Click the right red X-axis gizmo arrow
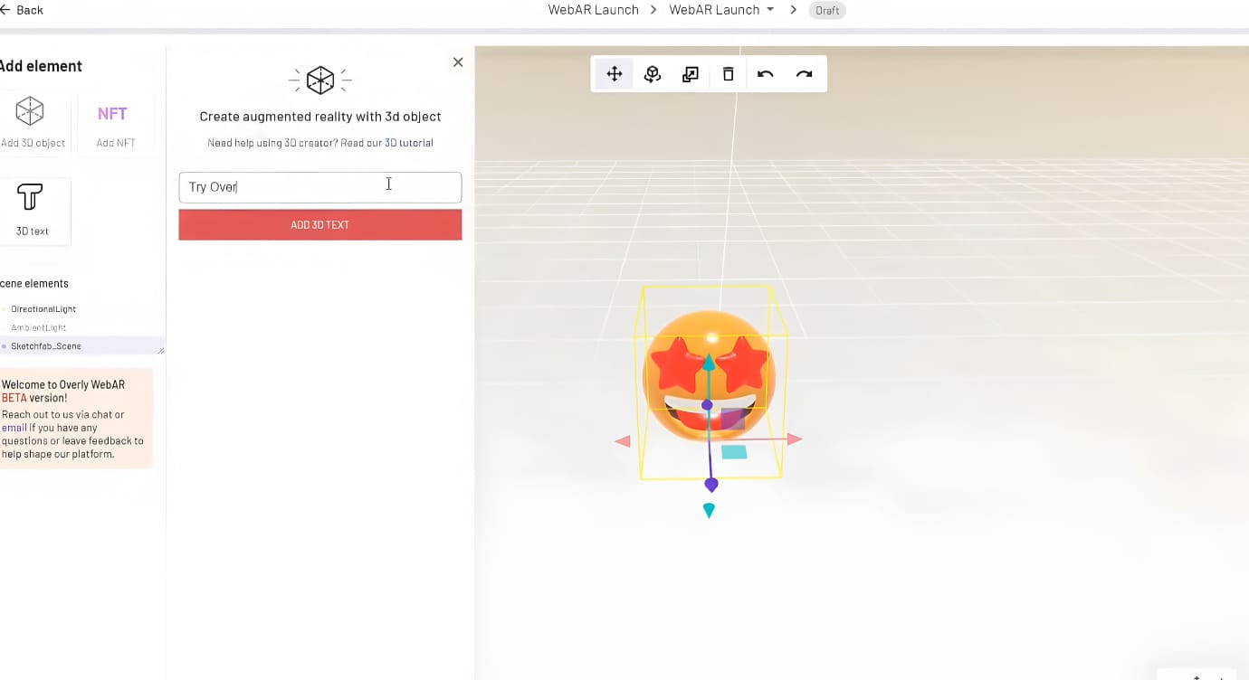This screenshot has width=1249, height=680. 794,439
